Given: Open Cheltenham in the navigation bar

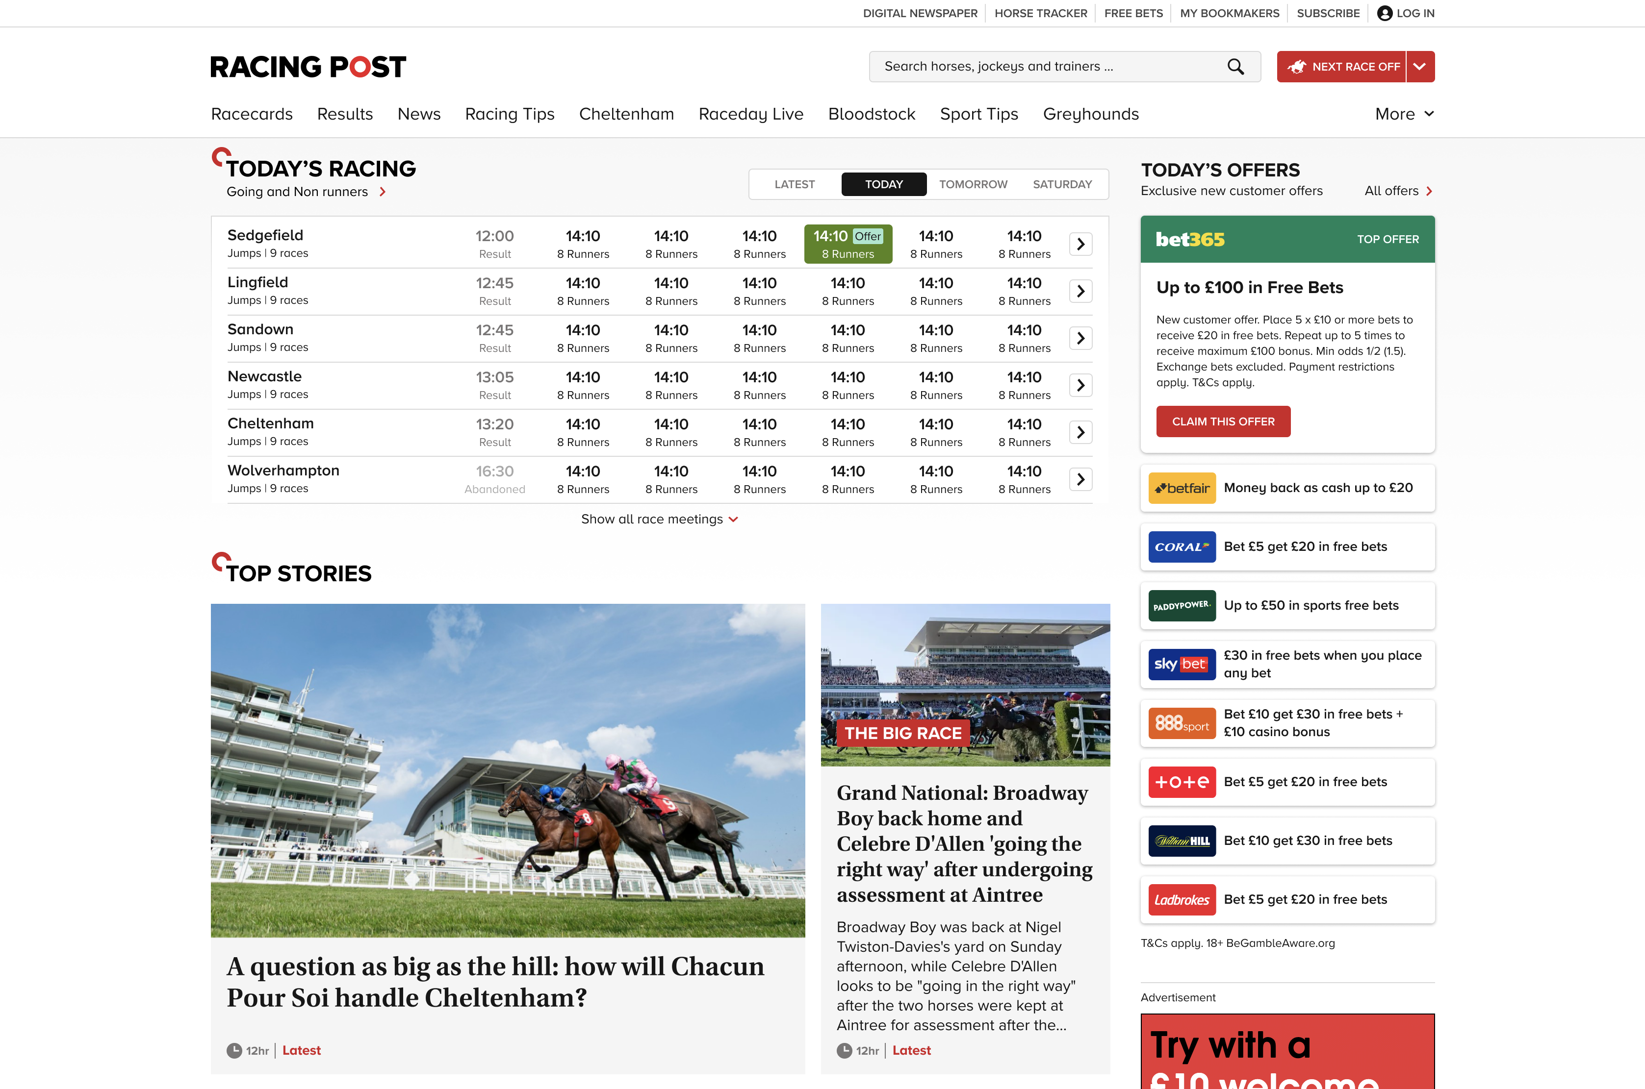Looking at the screenshot, I should [626, 114].
